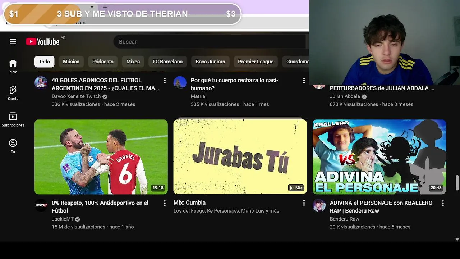
Task: Select the Pódcasts filter chip
Action: (103, 62)
